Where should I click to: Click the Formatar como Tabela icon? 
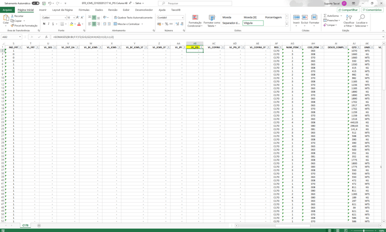[212, 21]
